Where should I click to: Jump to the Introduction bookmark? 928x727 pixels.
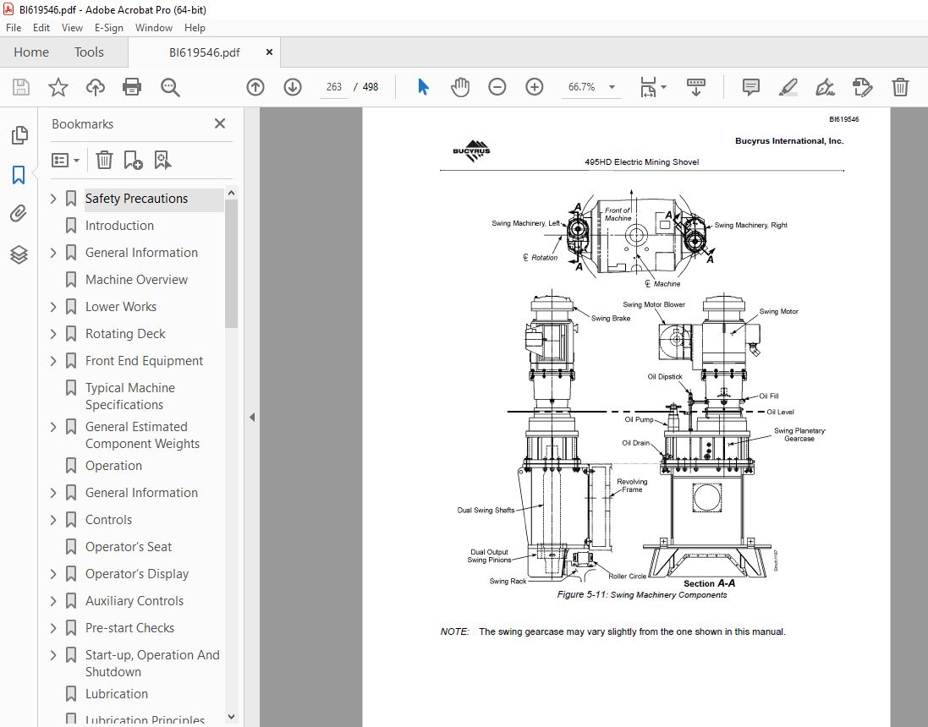click(x=119, y=226)
